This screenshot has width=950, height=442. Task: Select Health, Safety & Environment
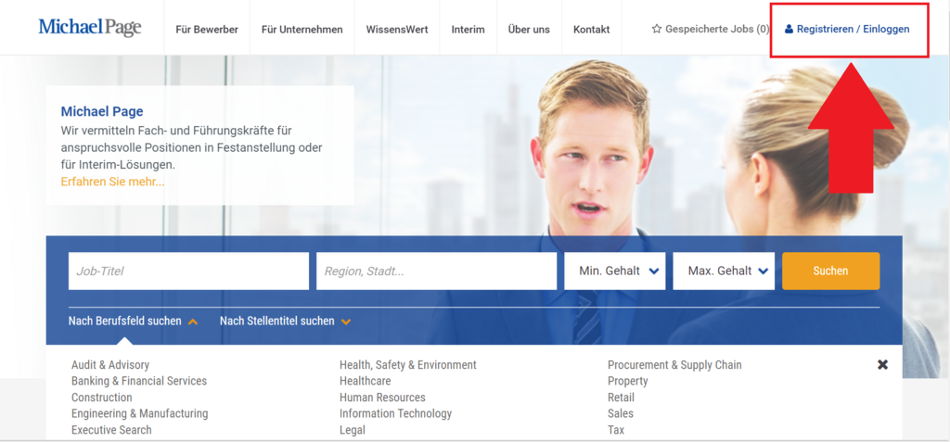(408, 365)
